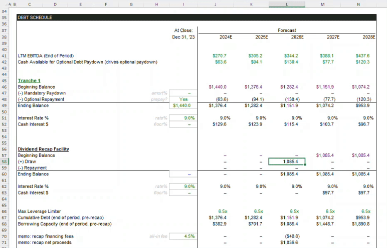
Task: Click the Dividend Recap Facility heading
Action: click(43, 149)
